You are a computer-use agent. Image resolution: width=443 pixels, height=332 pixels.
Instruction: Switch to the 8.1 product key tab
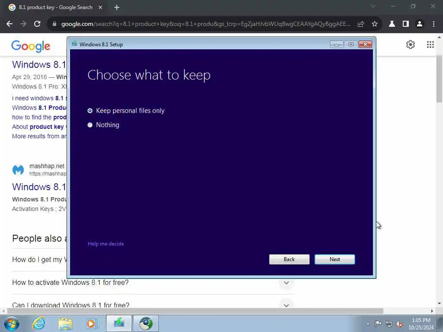(55, 7)
